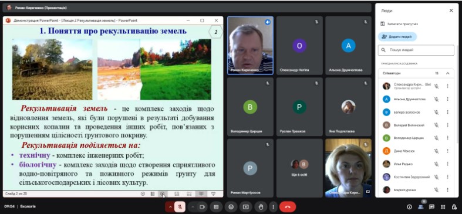Open more options for Костянтин Задорожний

pyautogui.click(x=447, y=177)
